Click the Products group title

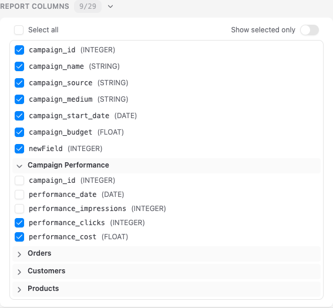(43, 289)
